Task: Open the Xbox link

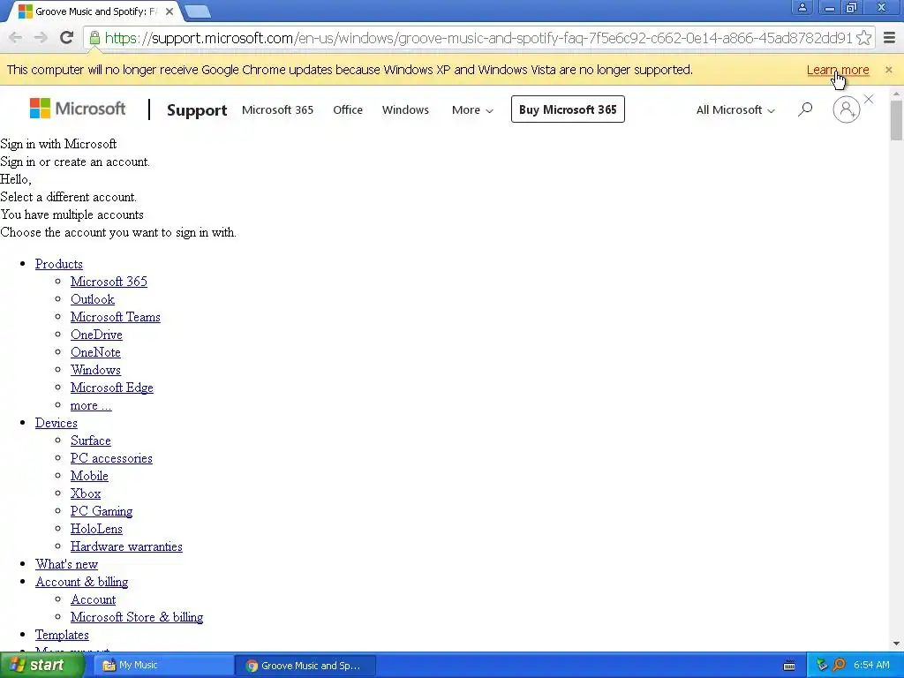Action: [86, 493]
